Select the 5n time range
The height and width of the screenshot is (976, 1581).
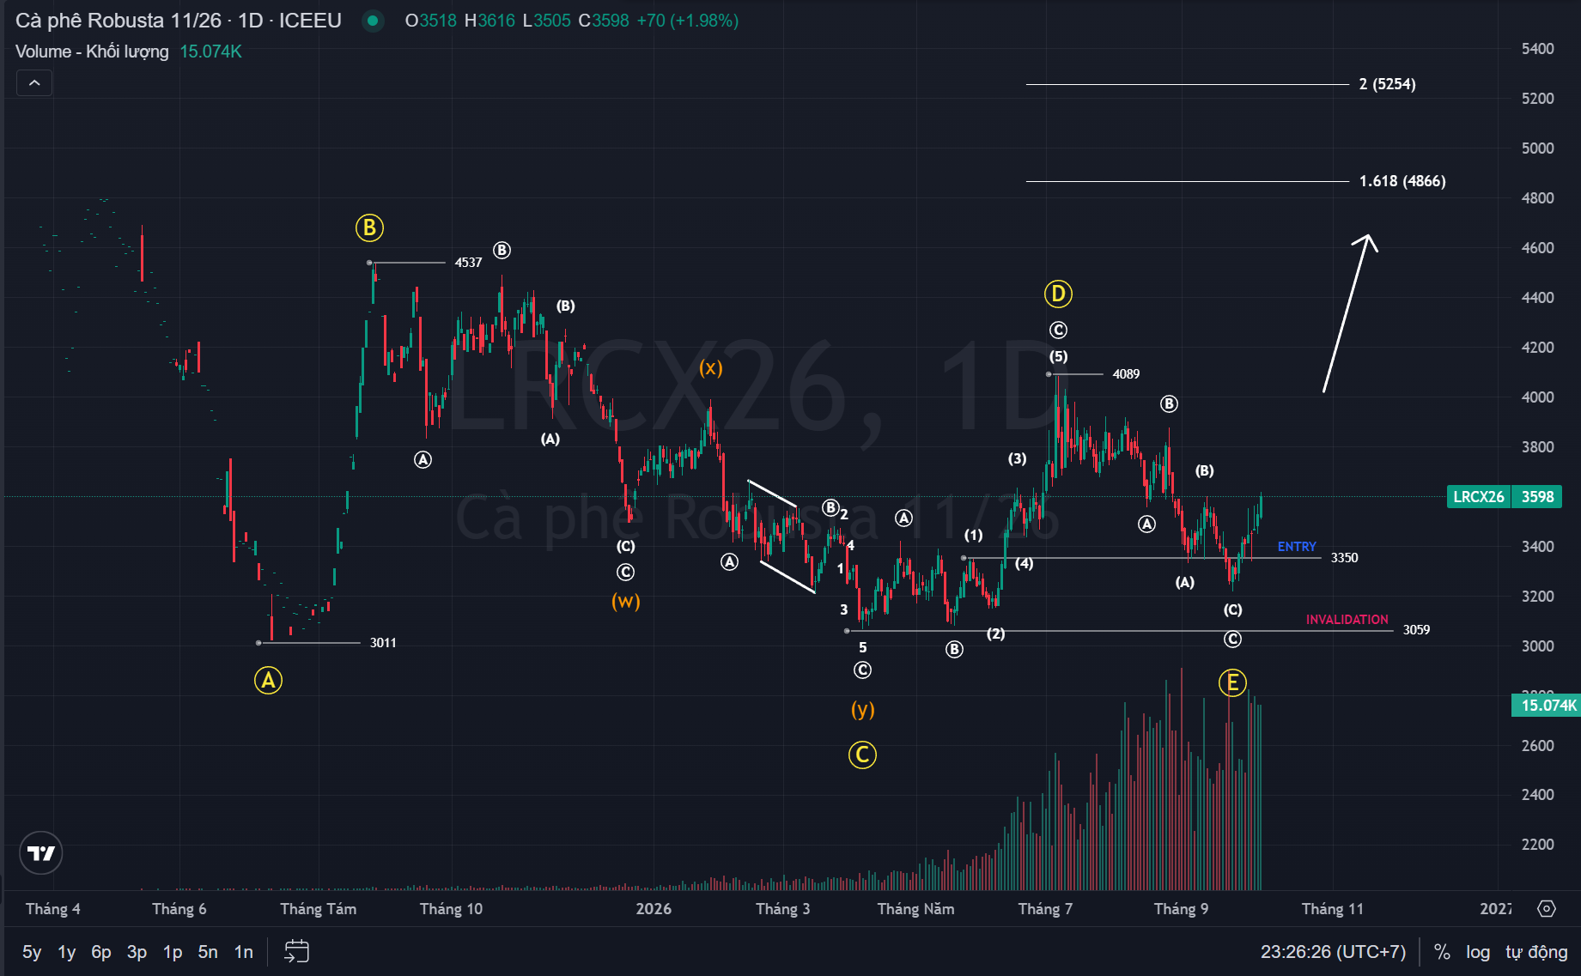click(x=208, y=952)
